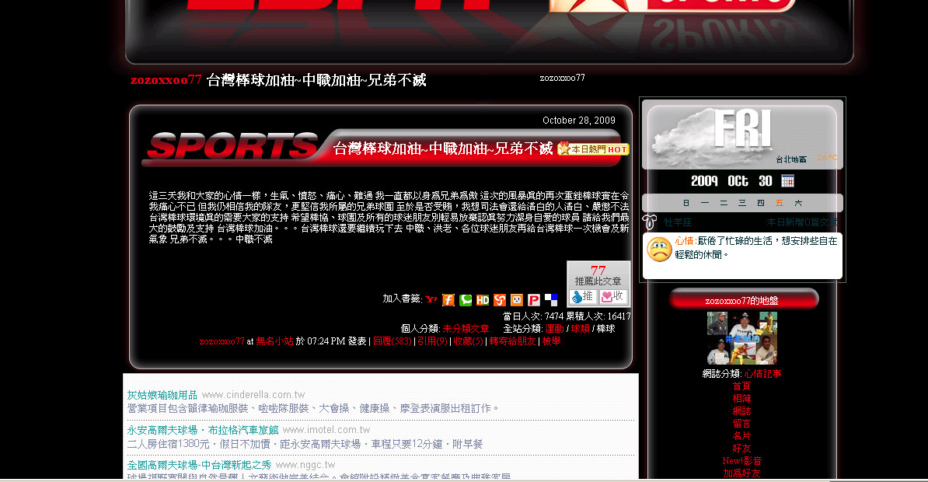Click the green chat-bubble bookmark icon

466,300
